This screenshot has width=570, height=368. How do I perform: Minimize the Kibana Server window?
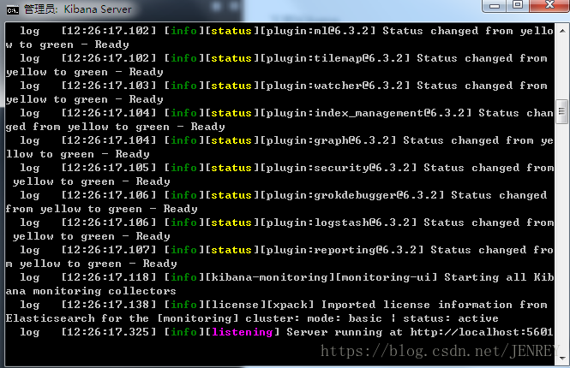click(494, 5)
